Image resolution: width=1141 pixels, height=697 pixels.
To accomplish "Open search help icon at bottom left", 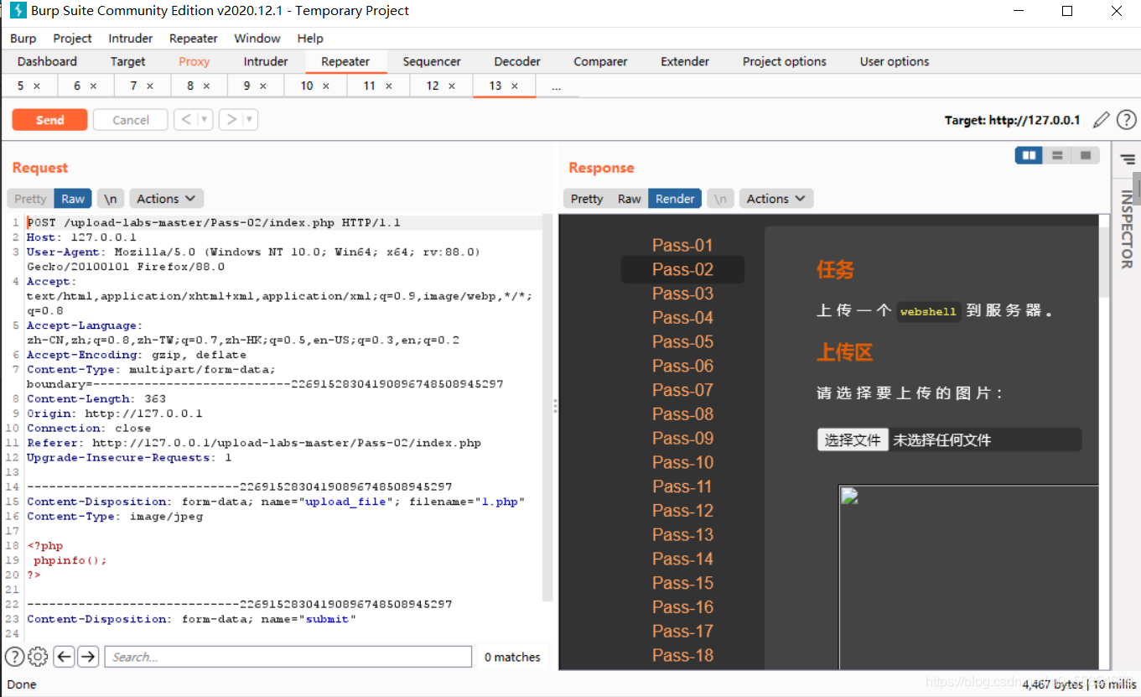I will (x=15, y=657).
